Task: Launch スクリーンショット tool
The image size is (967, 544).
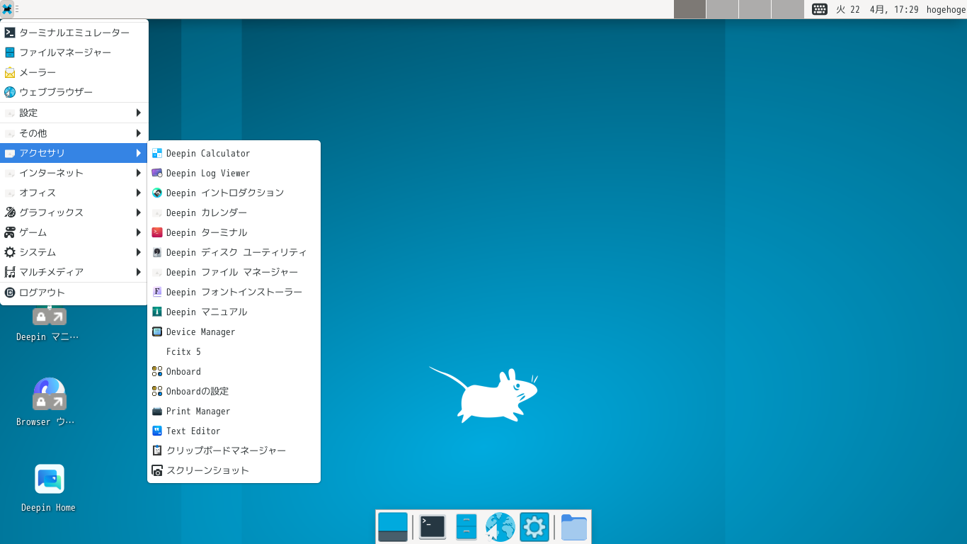Action: point(234,470)
